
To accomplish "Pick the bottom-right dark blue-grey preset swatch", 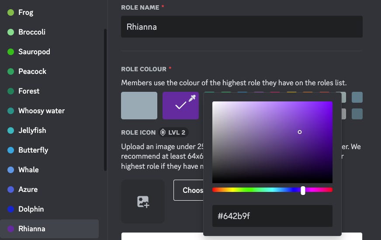I will click(357, 114).
